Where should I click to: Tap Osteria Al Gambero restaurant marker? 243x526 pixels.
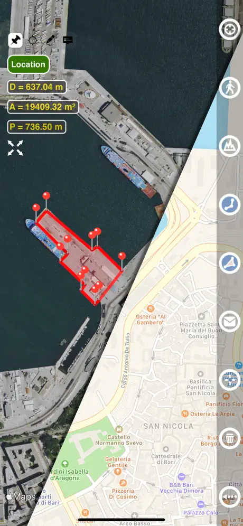151,307
